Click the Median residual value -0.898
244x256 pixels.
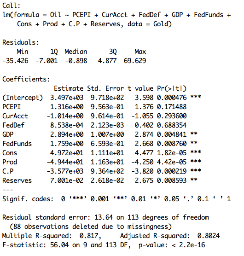(x=76, y=61)
